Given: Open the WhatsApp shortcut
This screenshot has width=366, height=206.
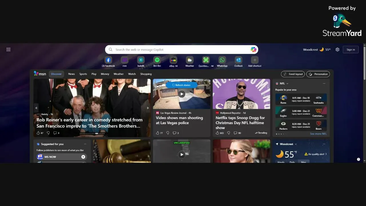Looking at the screenshot, I should click(x=222, y=60).
